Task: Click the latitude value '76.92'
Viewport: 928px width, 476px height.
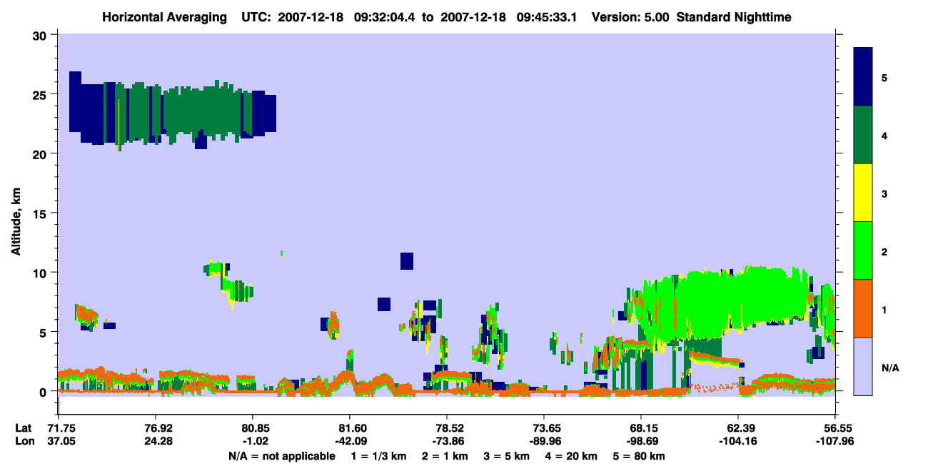Action: [x=156, y=428]
